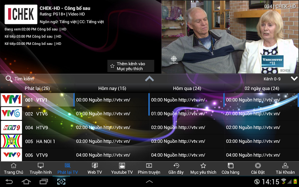Click the CHEK channel logo
Viewport: 299px width, 187px height.
coord(21,14)
